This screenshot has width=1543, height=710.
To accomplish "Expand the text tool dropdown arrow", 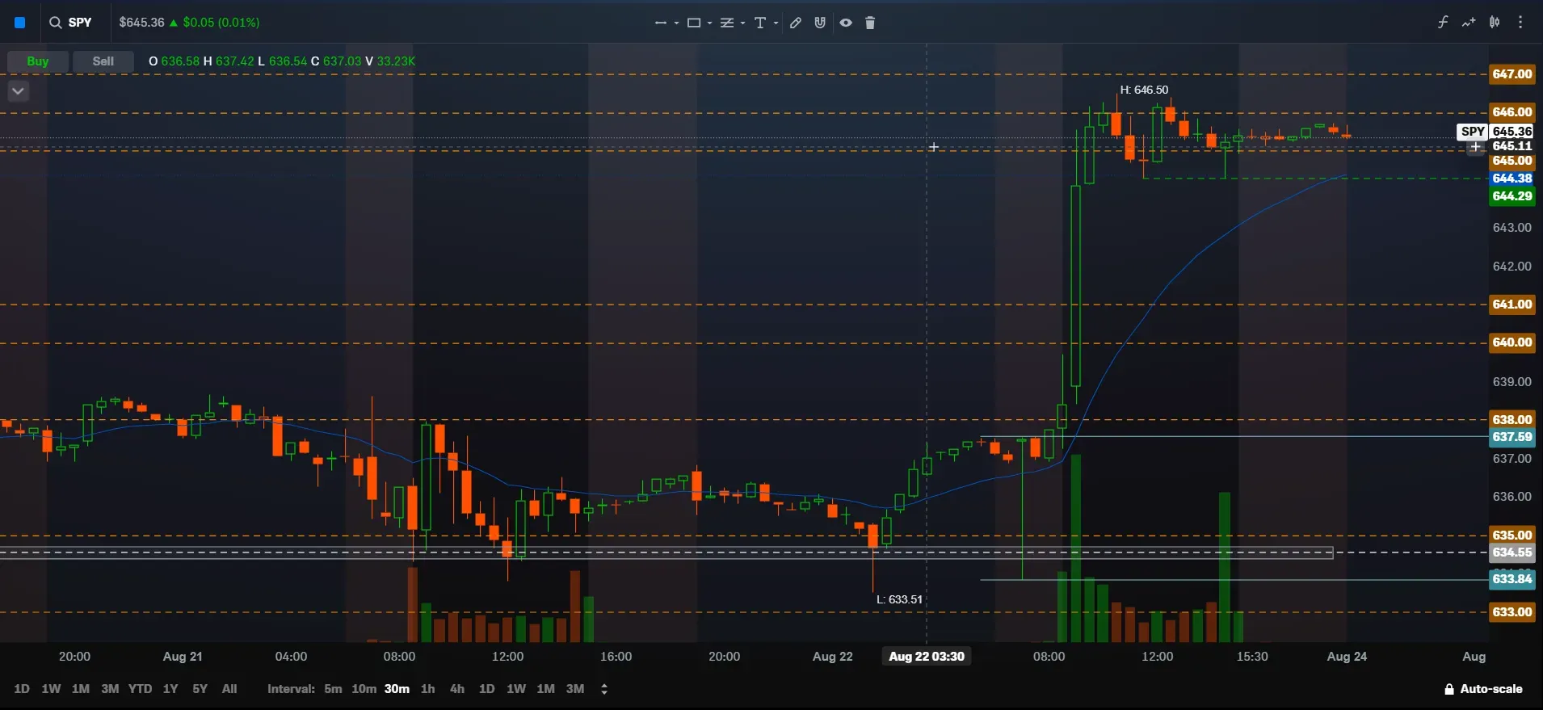I will 776,23.
